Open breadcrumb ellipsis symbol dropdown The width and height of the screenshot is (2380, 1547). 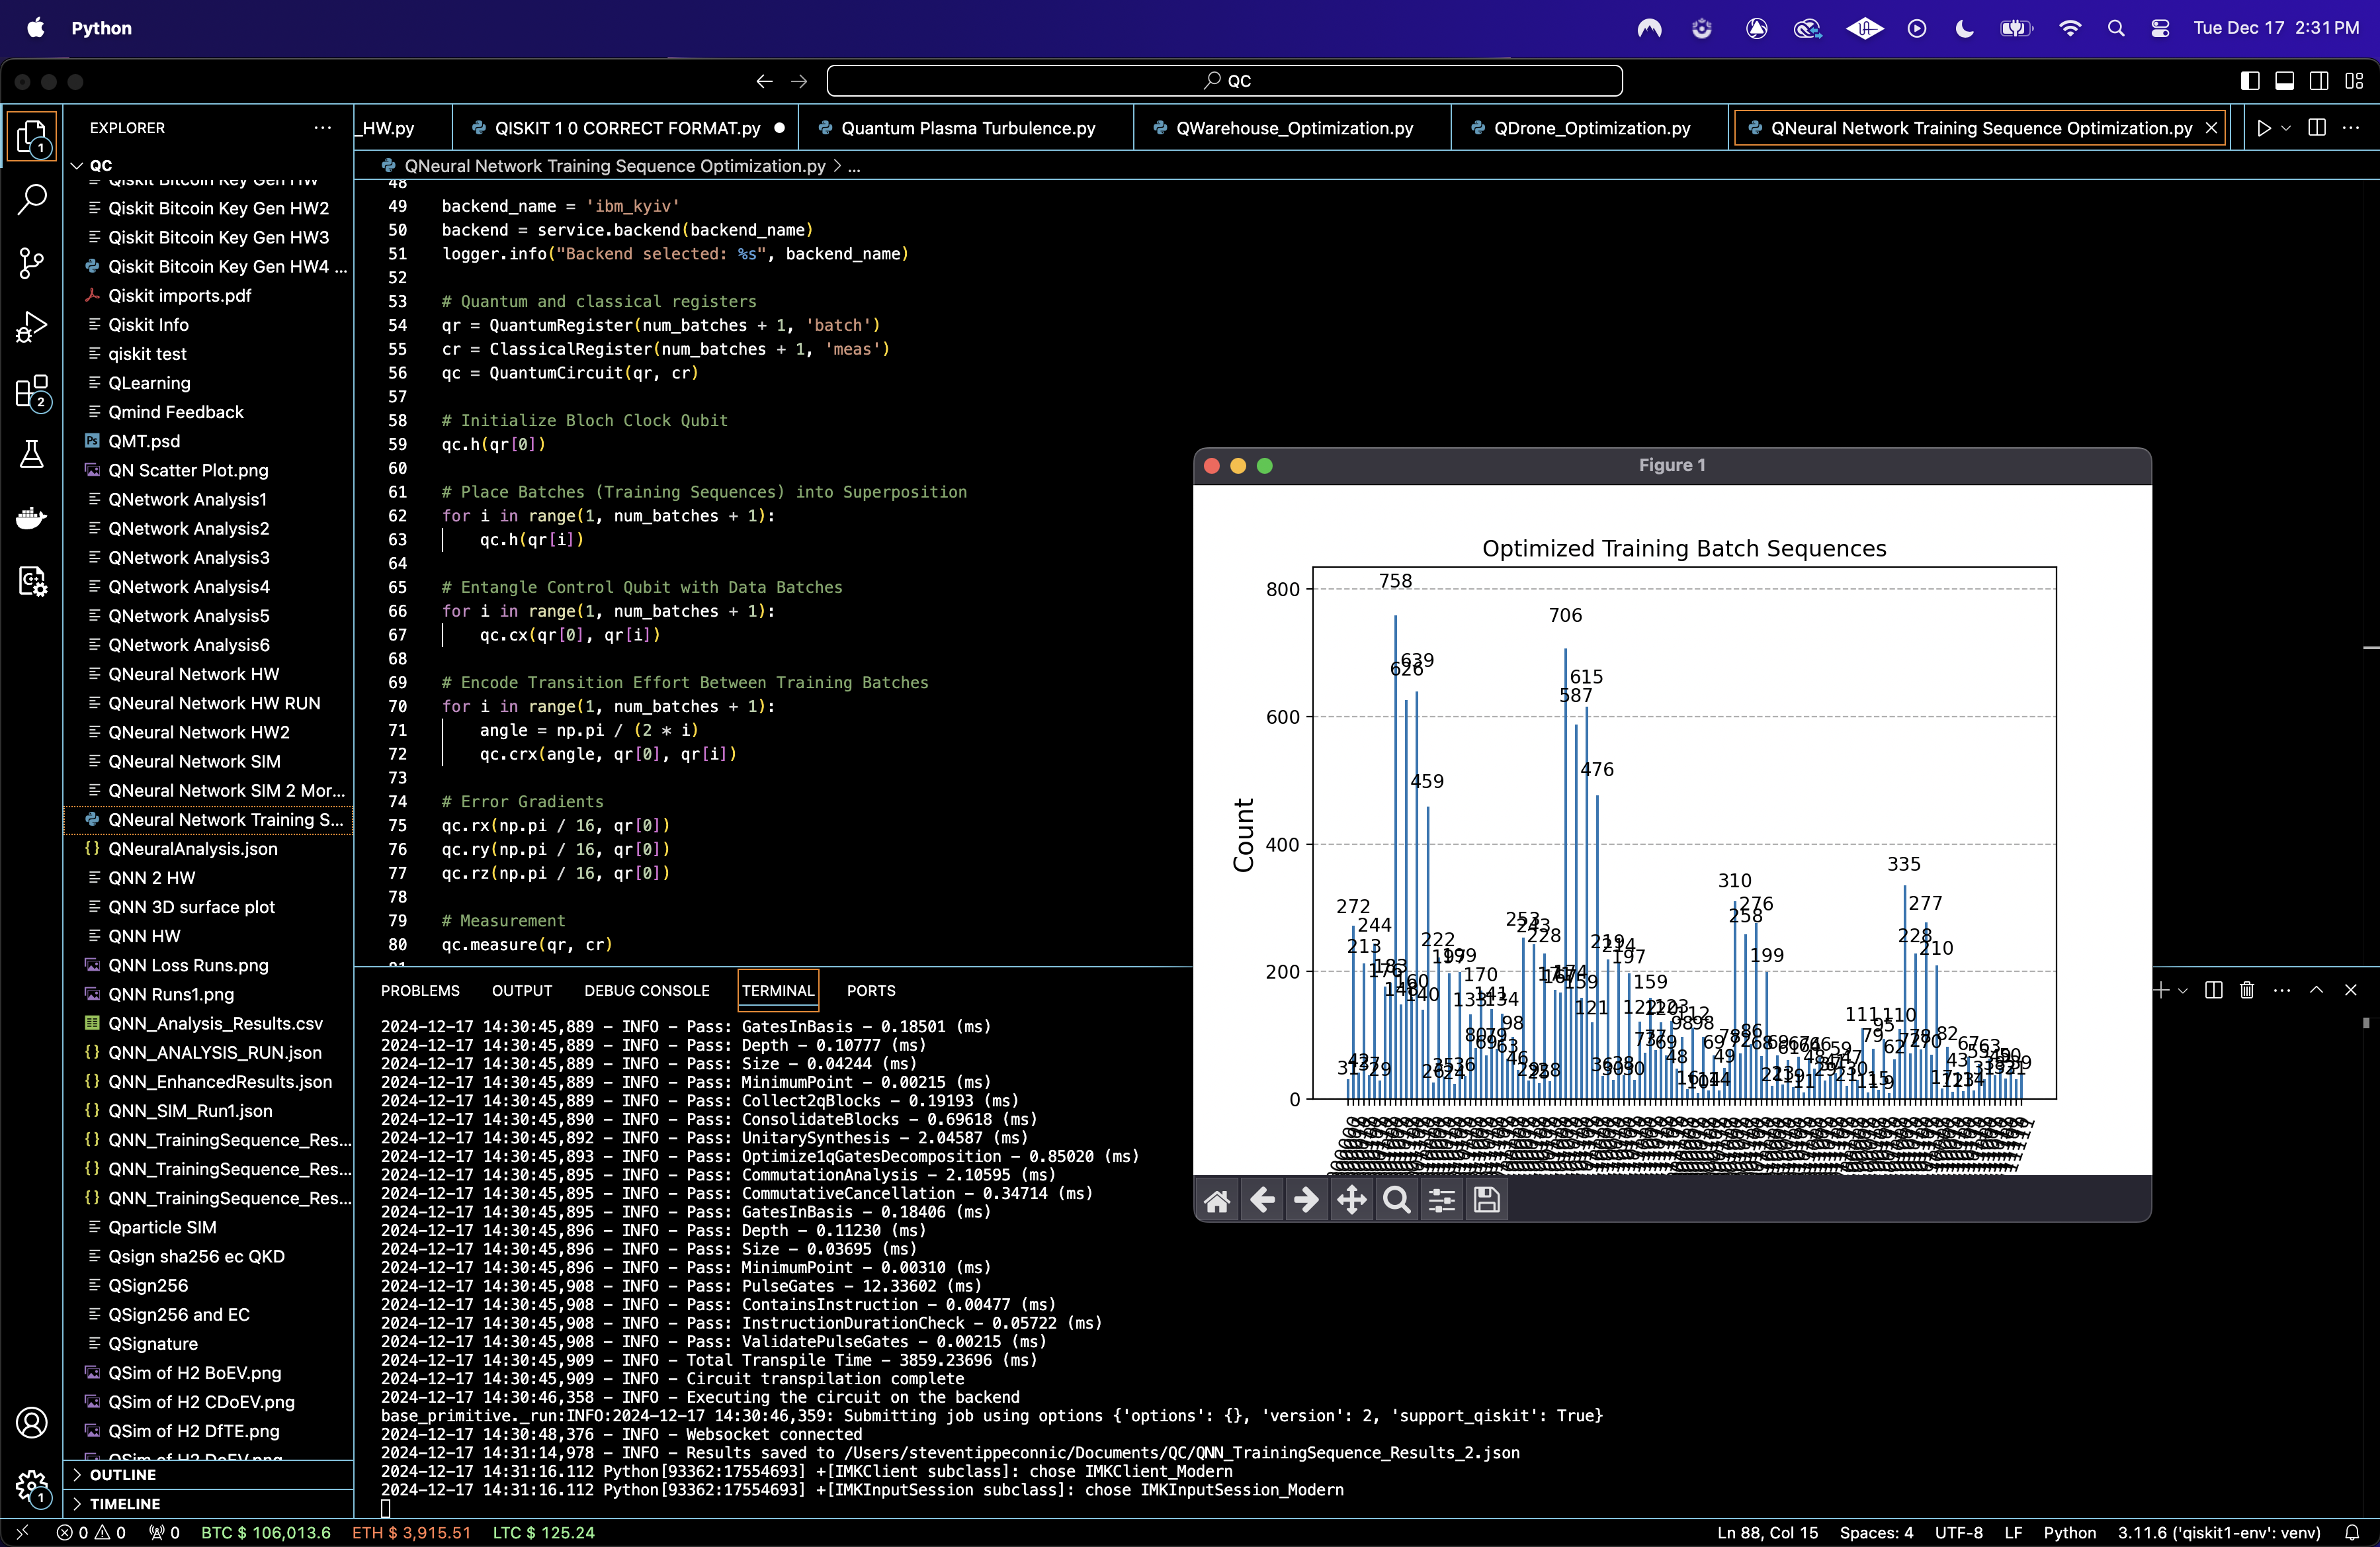(854, 166)
